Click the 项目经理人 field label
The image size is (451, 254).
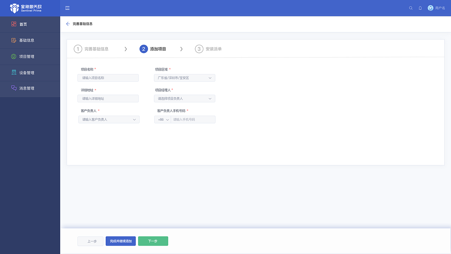tap(163, 90)
